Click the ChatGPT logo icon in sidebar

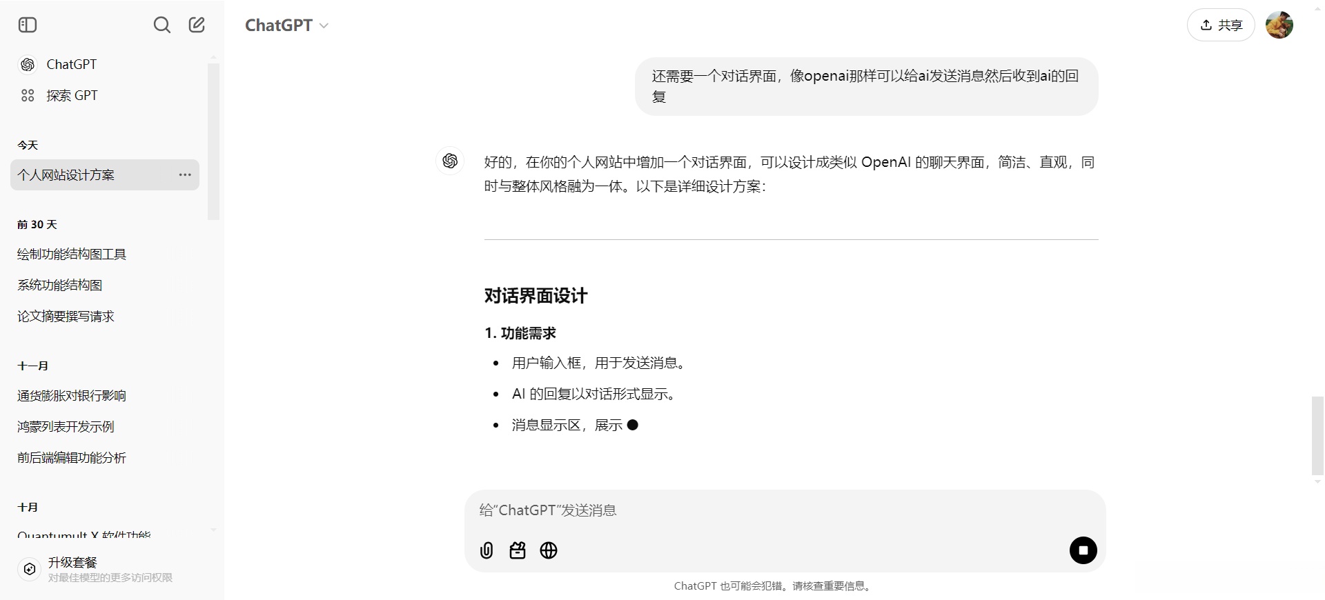tap(28, 65)
